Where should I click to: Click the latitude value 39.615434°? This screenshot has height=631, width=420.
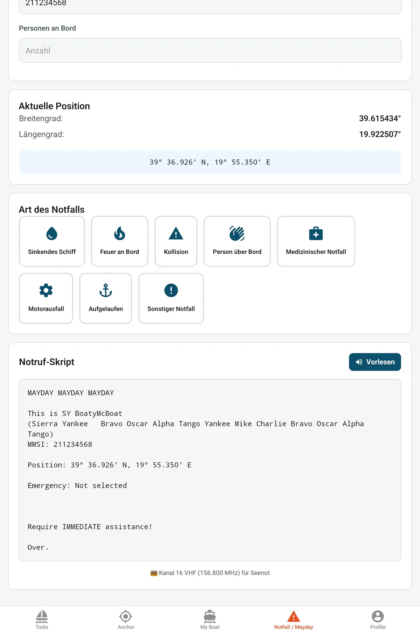[380, 119]
